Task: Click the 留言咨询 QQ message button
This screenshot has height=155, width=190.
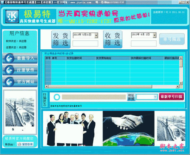Action: coord(25,144)
